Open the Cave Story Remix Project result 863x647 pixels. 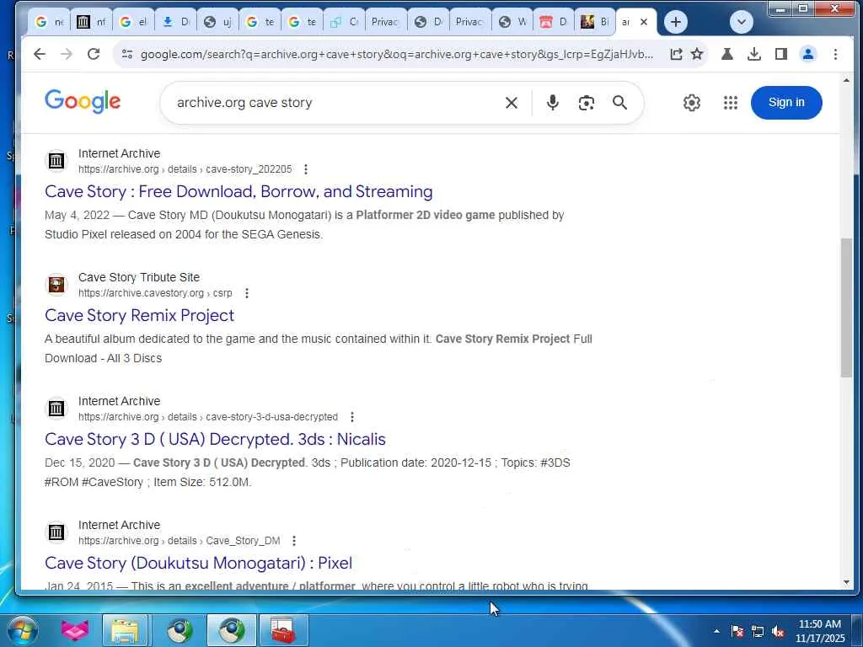point(139,315)
